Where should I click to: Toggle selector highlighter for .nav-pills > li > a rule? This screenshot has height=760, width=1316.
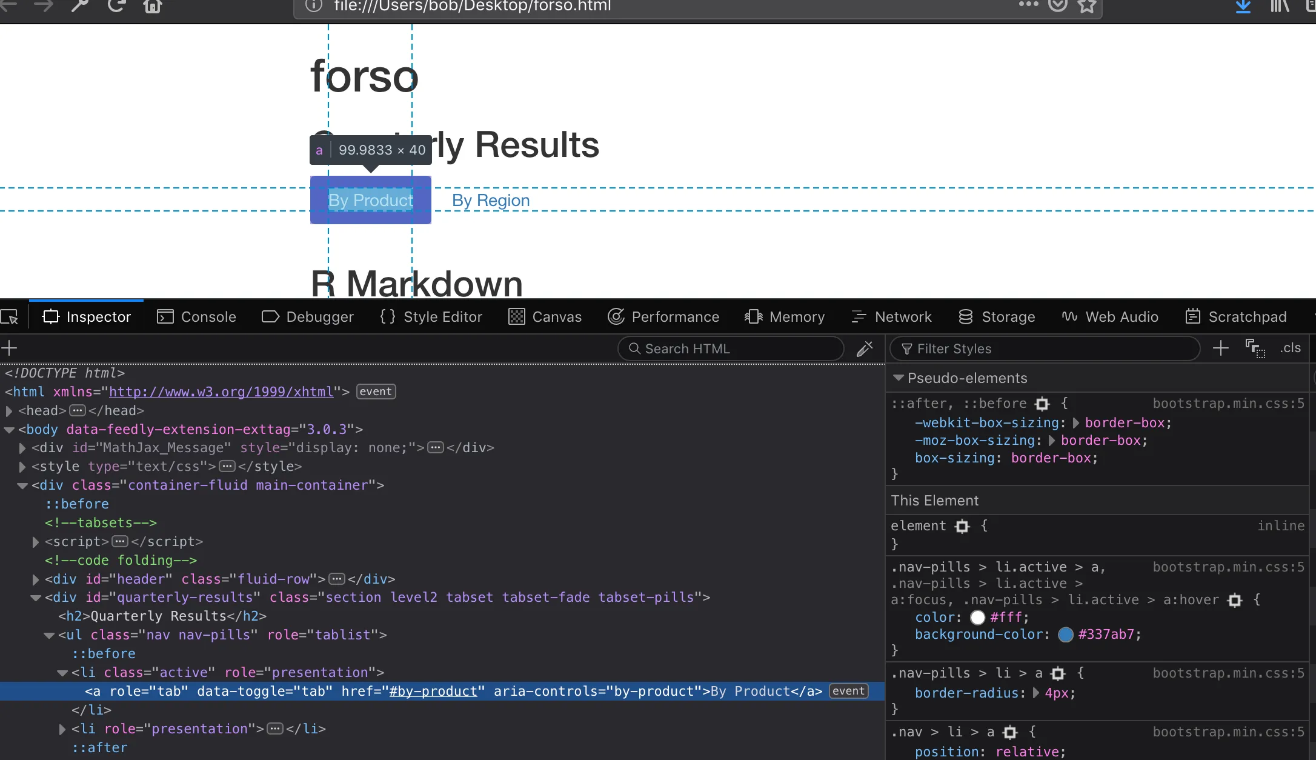pos(1058,673)
